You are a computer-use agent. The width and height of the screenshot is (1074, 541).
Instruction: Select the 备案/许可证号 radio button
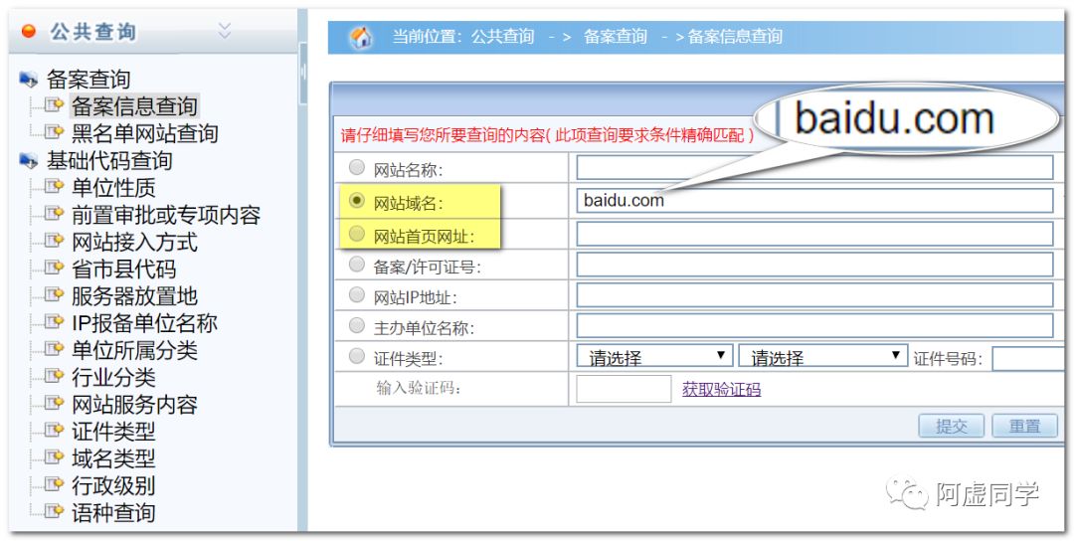coord(357,265)
